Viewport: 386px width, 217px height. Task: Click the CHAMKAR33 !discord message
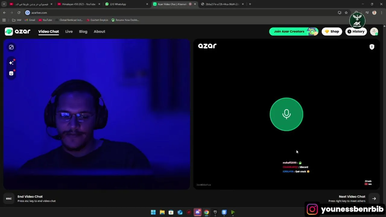pos(295,167)
